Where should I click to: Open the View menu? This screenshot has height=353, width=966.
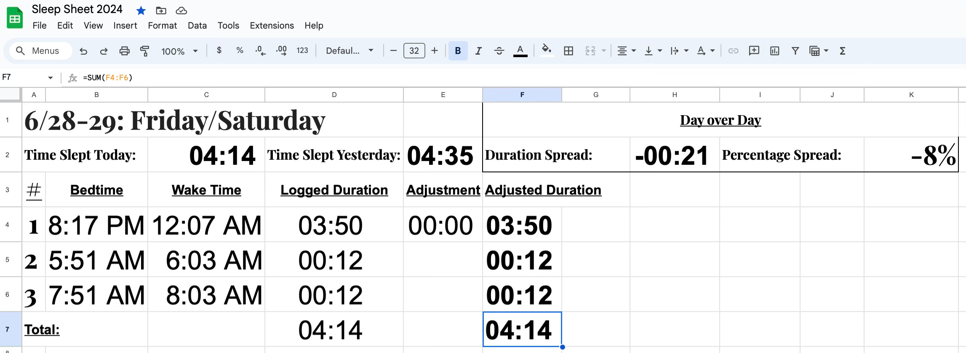(93, 26)
